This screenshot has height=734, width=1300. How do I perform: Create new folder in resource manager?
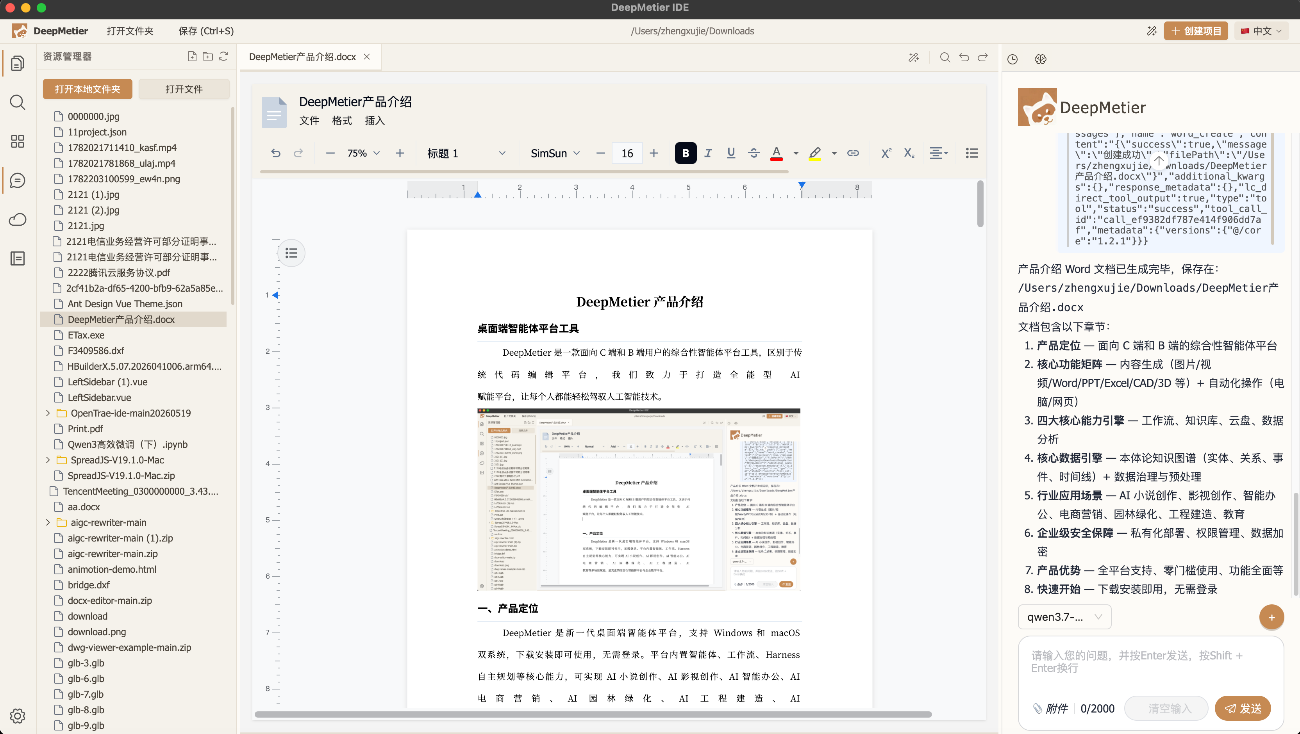click(x=207, y=57)
